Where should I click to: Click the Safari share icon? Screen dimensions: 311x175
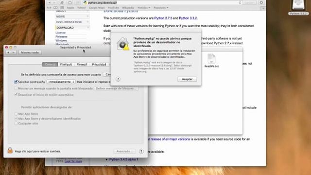pos(62,2)
